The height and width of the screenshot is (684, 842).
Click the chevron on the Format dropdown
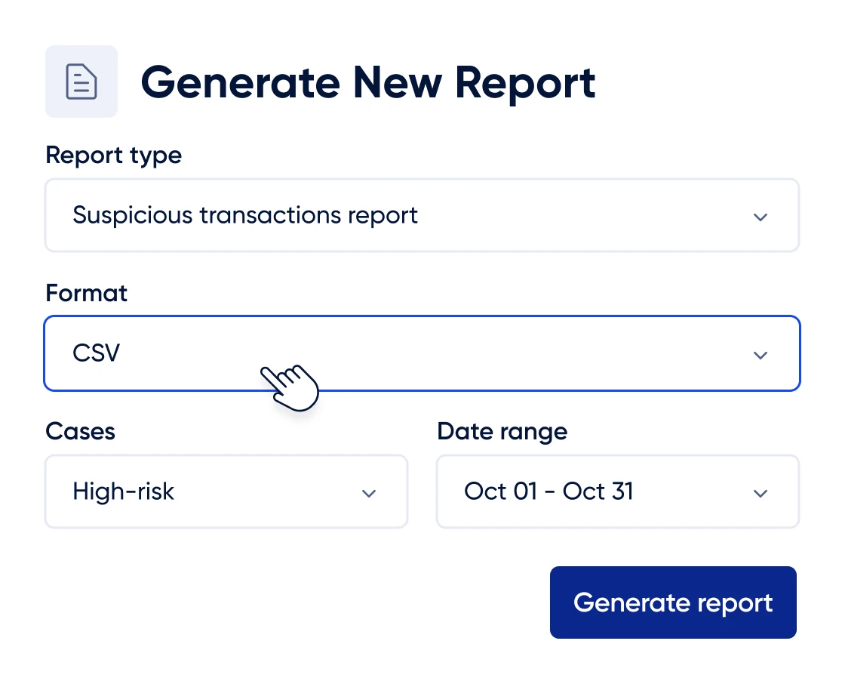tap(761, 355)
